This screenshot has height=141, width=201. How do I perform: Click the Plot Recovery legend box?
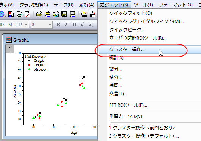click(x=35, y=63)
